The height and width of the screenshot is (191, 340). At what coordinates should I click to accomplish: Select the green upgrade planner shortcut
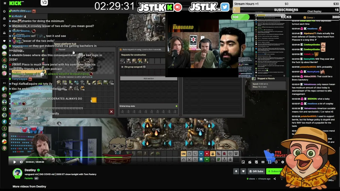pyautogui.click(x=207, y=159)
